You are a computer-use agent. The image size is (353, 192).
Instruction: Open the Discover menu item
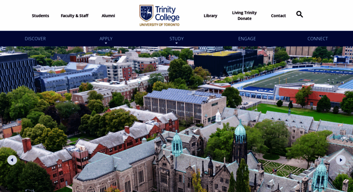(35, 39)
